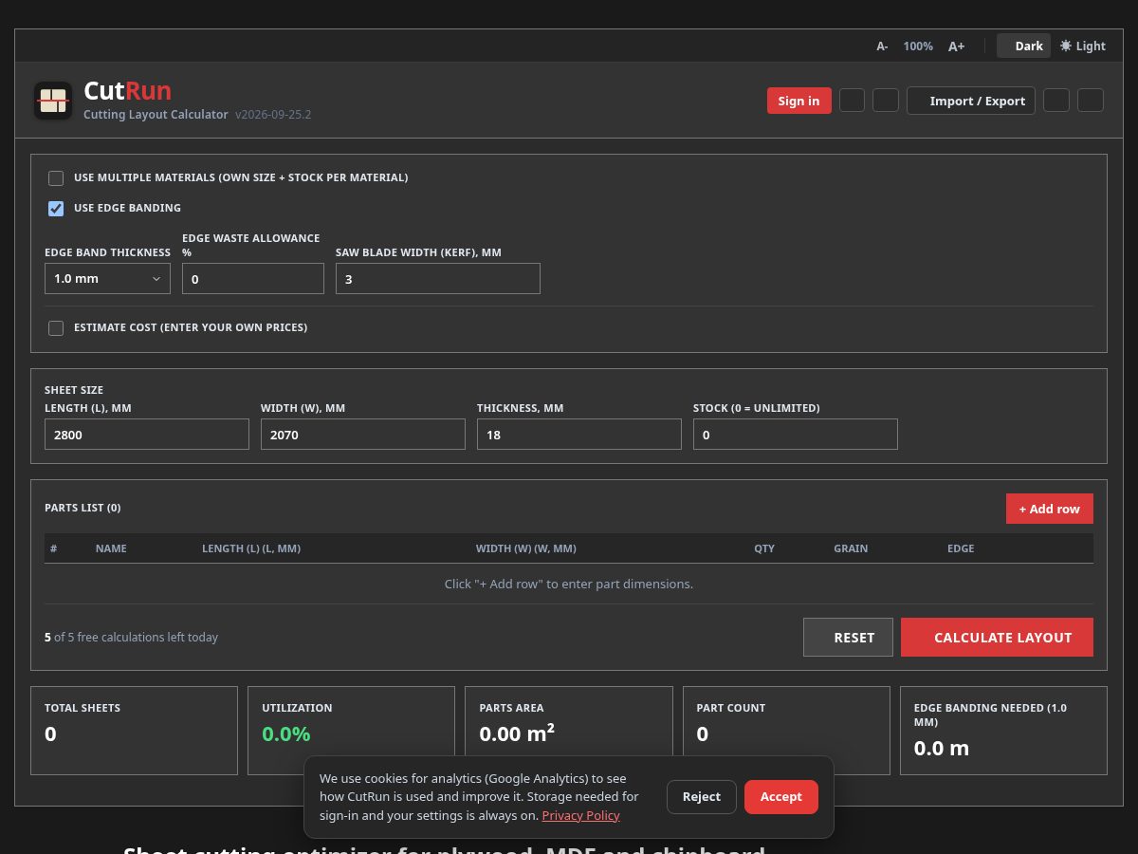Click the Total Sheets value card
The width and height of the screenshot is (1138, 854).
pyautogui.click(x=135, y=731)
